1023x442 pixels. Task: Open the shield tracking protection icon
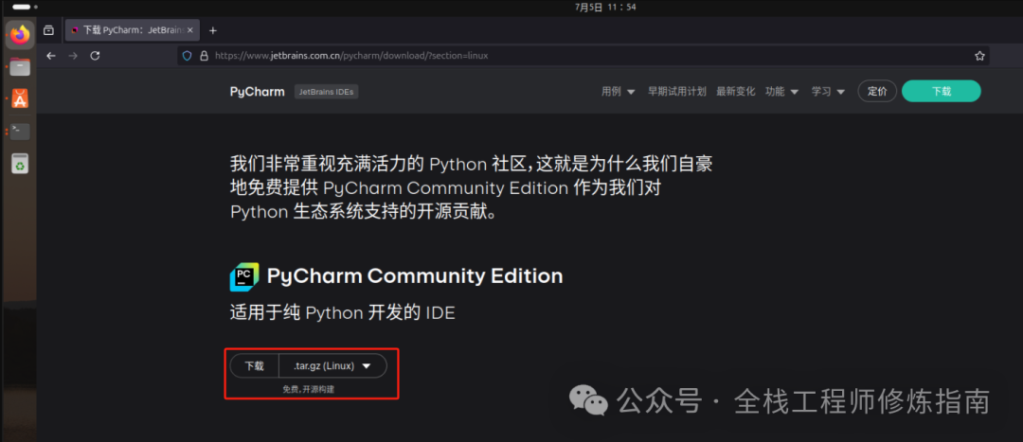(188, 56)
